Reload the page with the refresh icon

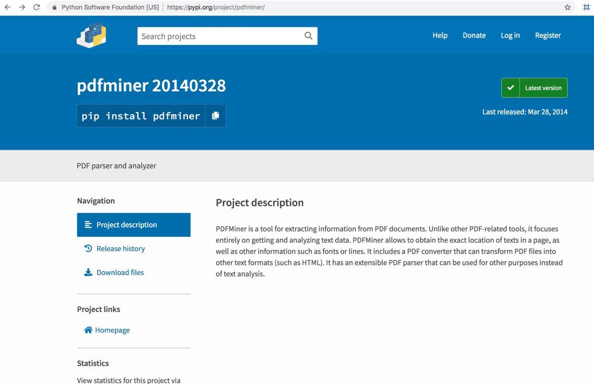[x=37, y=7]
